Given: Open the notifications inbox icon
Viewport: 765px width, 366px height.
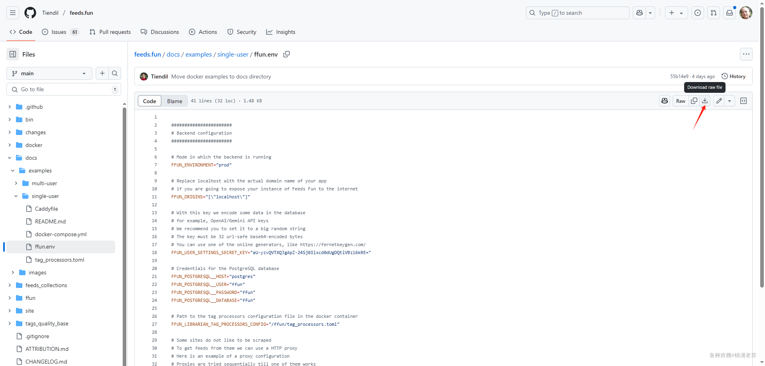Looking at the screenshot, I should coord(730,13).
